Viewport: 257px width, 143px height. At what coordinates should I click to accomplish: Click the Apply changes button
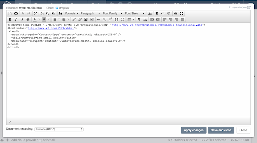[x=194, y=130]
